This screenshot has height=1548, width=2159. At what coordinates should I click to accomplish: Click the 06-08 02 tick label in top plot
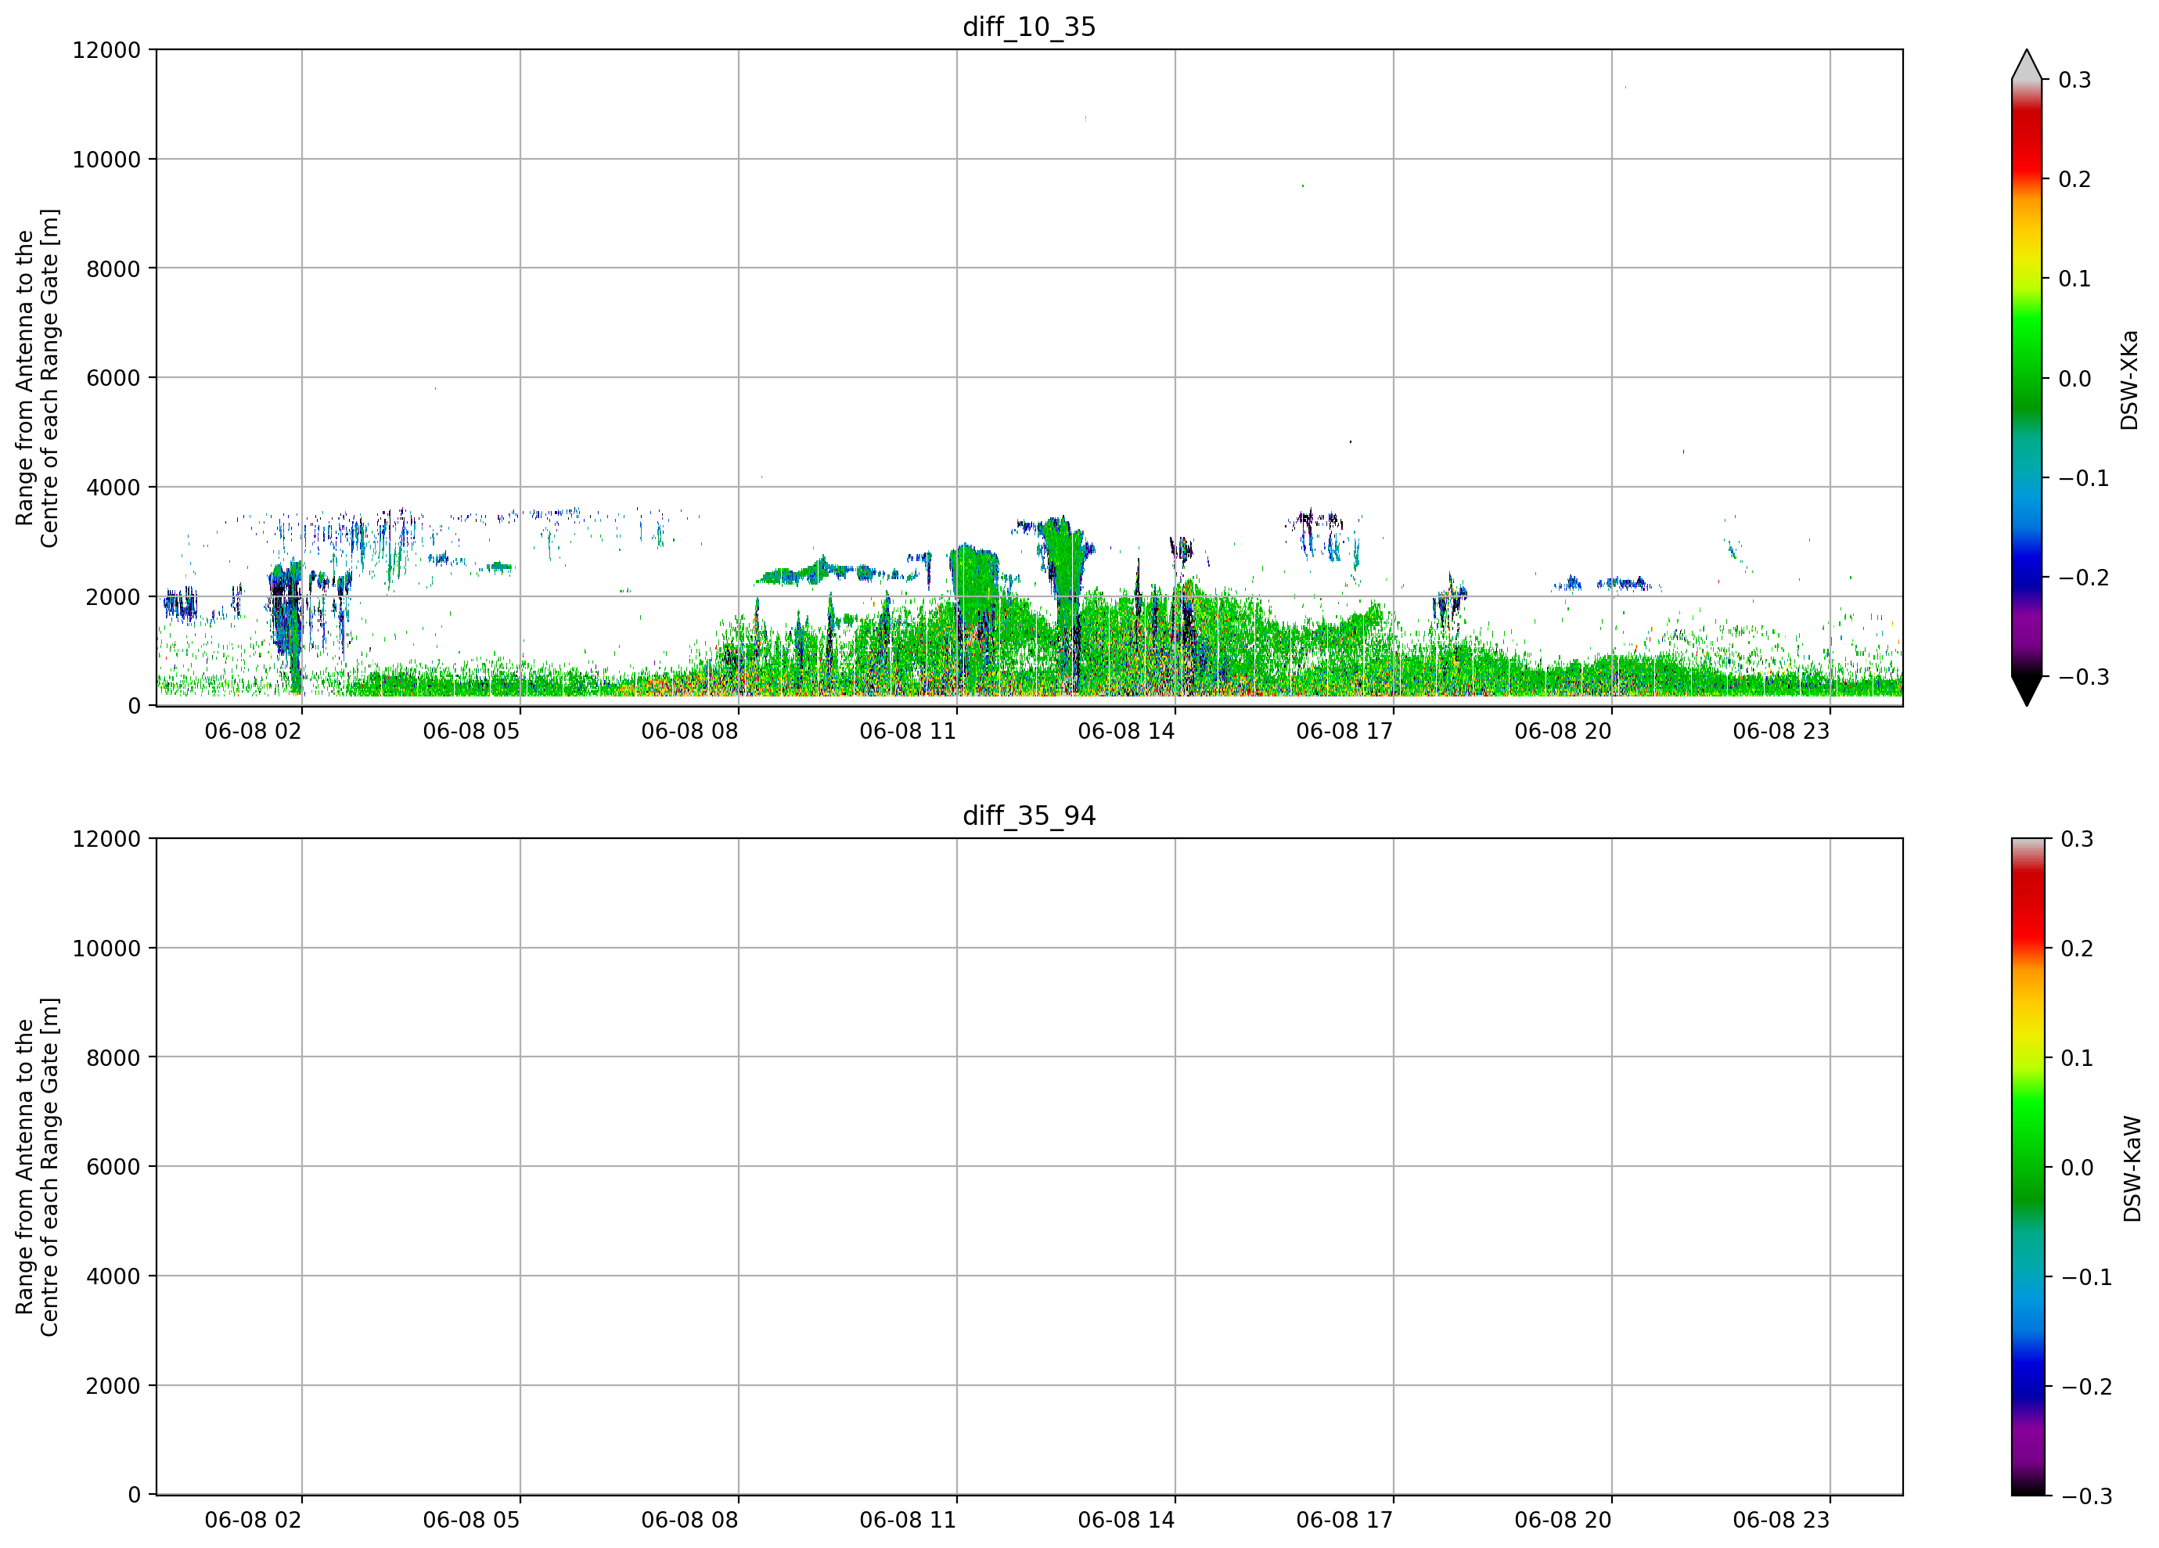[x=252, y=731]
